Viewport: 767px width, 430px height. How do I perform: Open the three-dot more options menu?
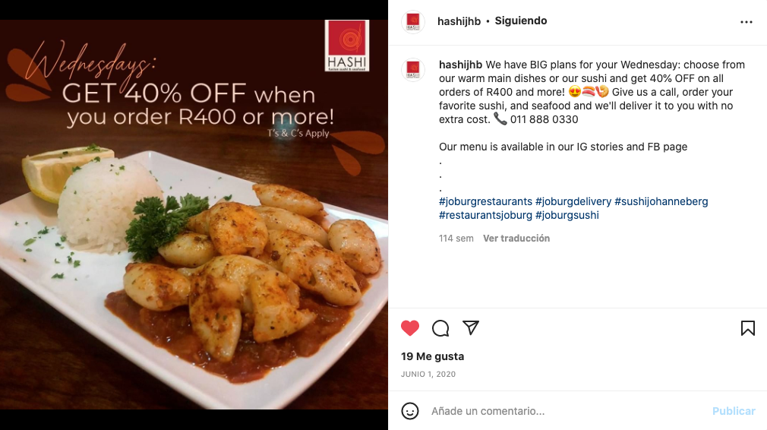point(746,22)
